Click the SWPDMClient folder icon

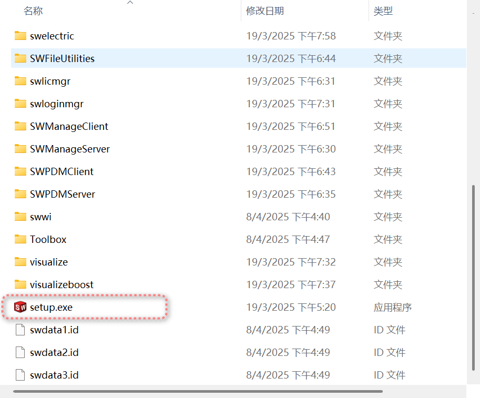[20, 171]
